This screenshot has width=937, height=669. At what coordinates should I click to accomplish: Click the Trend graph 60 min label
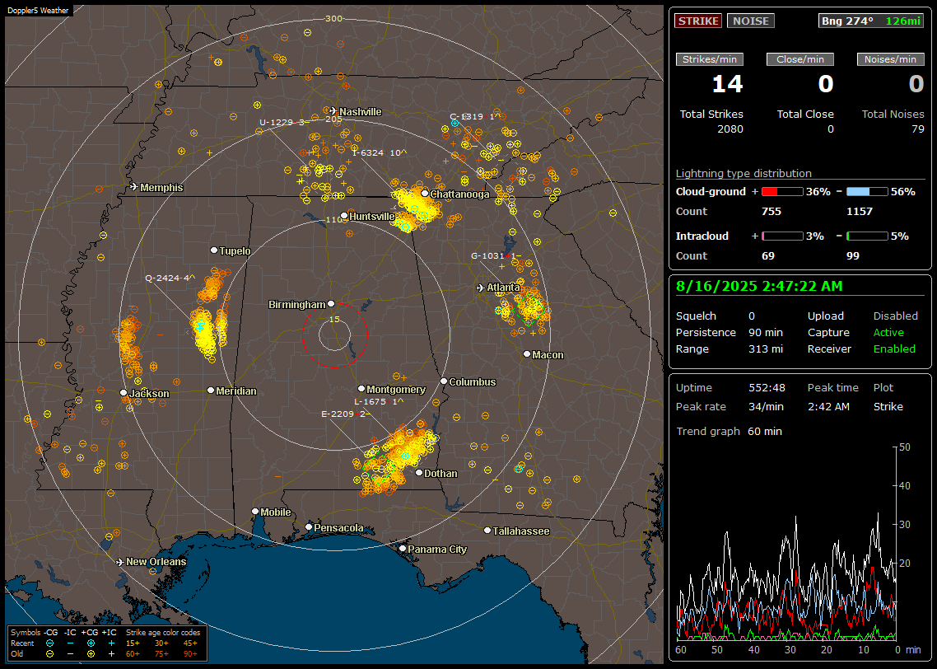tap(729, 432)
